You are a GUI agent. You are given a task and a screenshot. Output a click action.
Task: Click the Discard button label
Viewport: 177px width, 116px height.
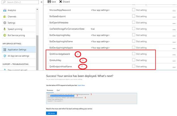click(66, 2)
